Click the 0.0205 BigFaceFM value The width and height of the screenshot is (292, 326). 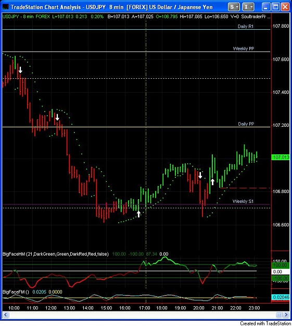39,292
